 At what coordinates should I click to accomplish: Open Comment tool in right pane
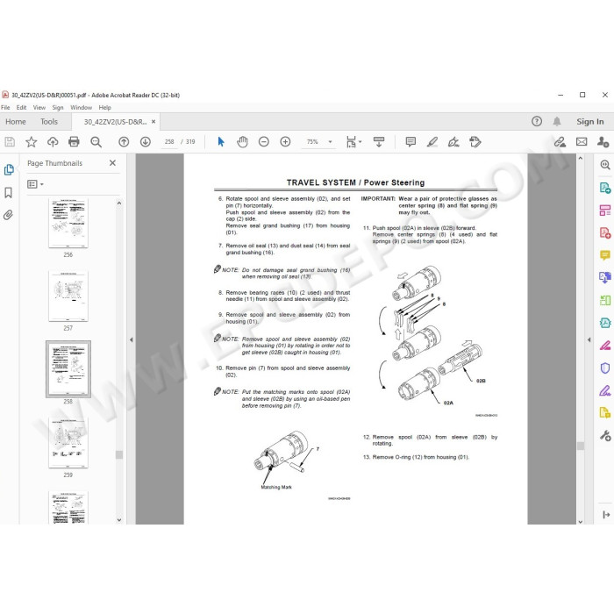605,255
